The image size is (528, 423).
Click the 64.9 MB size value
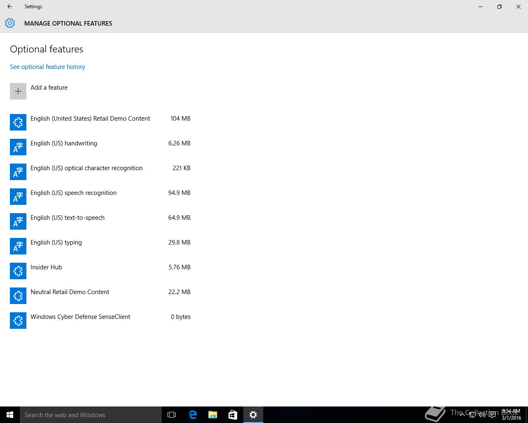179,218
